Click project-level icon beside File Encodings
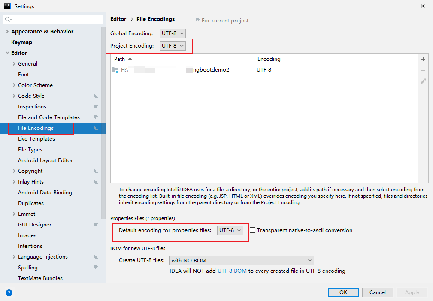The image size is (433, 301). (96, 128)
